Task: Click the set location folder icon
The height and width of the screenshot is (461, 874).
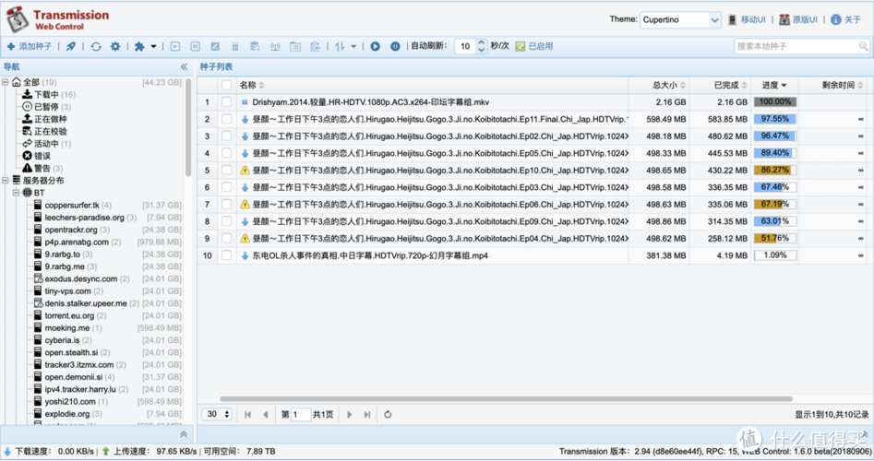Action: (294, 46)
